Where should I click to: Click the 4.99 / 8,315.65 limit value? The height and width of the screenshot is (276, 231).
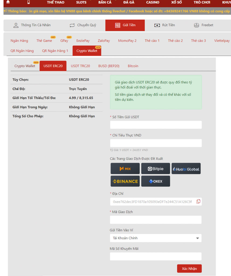point(81,98)
